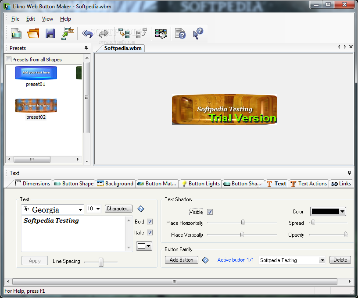This screenshot has height=298, width=358.
Task: Switch to the Links tab
Action: pos(341,184)
